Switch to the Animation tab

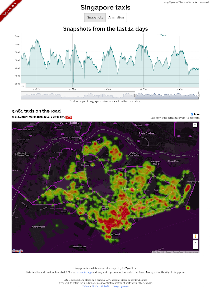pyautogui.click(x=116, y=17)
